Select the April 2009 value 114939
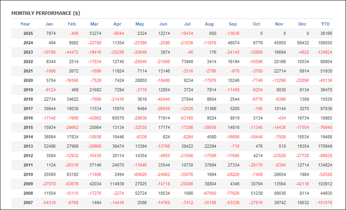Image resolution: width=346 pixels, height=210 pixels. (115, 184)
